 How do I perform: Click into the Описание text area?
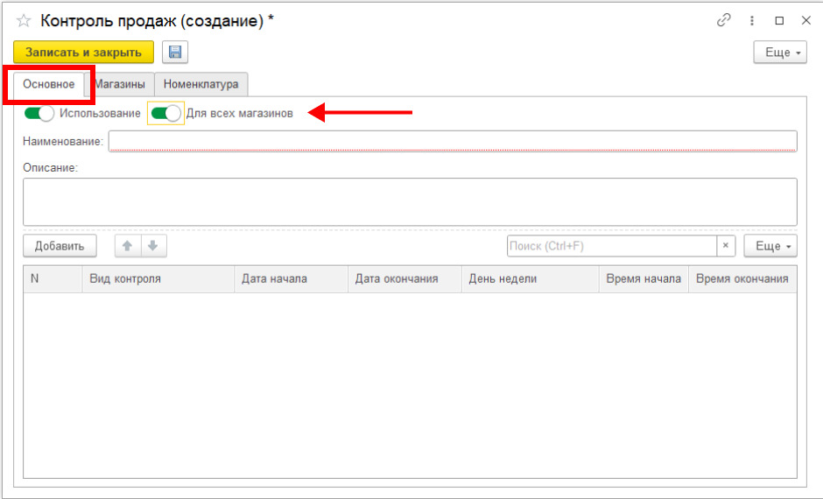[410, 202]
